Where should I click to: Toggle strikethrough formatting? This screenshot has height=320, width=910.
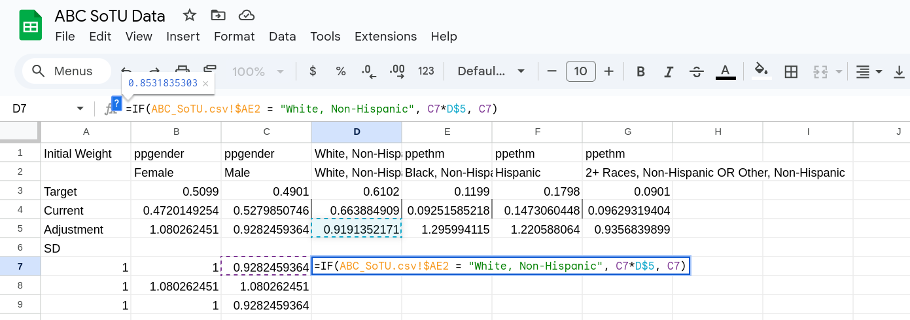coord(697,71)
